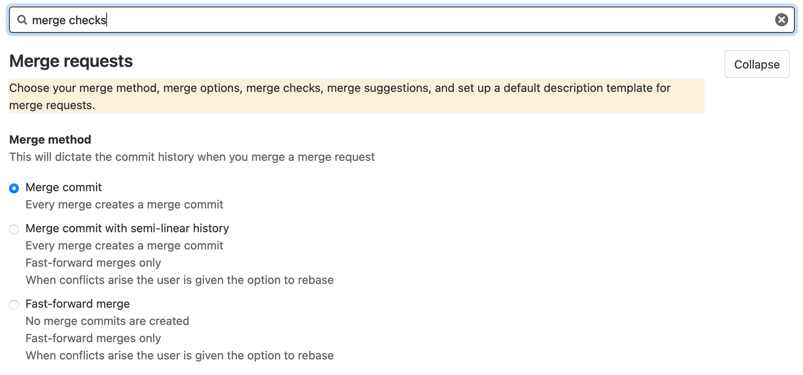Click the Fast-forward merges only description
Image resolution: width=803 pixels, height=375 pixels.
tap(93, 338)
